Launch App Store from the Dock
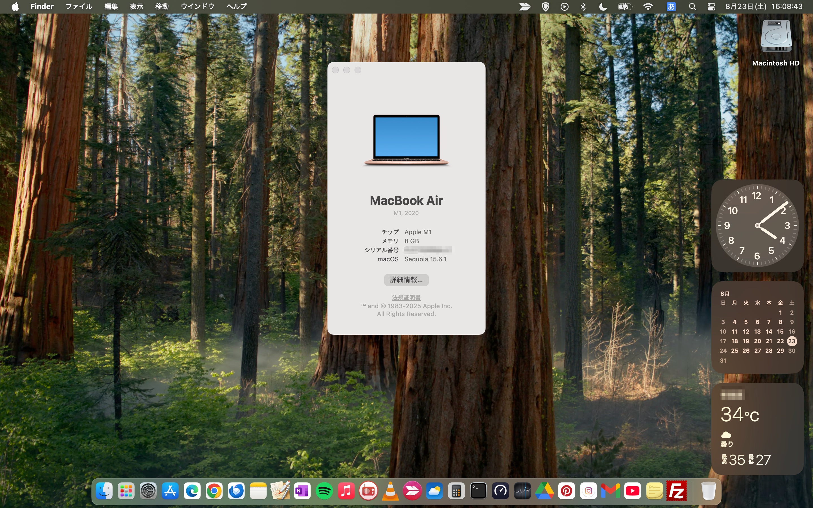813x508 pixels. pyautogui.click(x=170, y=491)
